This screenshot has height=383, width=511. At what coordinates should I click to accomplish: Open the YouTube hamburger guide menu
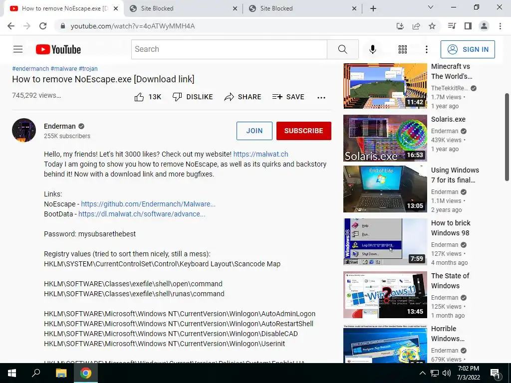click(x=18, y=49)
